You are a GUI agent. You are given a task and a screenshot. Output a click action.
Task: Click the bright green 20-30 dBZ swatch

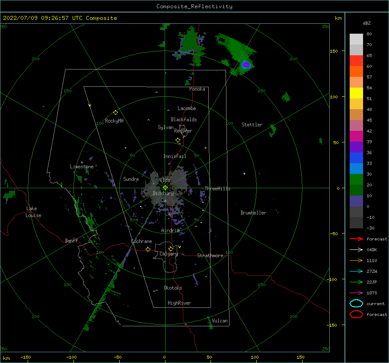click(356, 180)
